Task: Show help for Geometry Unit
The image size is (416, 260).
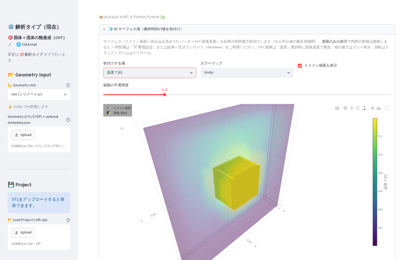Action: 68,85
